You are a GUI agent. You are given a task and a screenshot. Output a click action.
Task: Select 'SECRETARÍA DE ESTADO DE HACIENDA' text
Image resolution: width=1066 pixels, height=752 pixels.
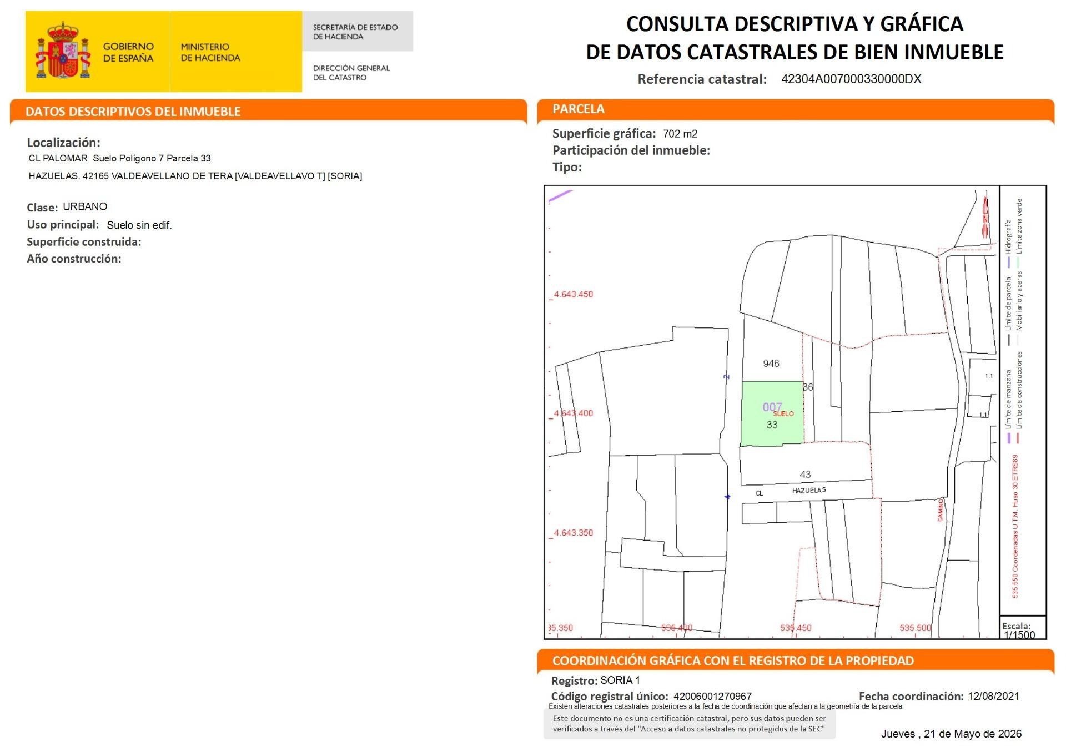pyautogui.click(x=355, y=32)
